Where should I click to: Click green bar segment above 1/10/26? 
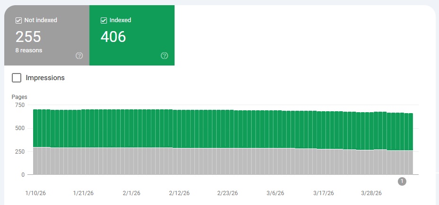[x=35, y=127]
